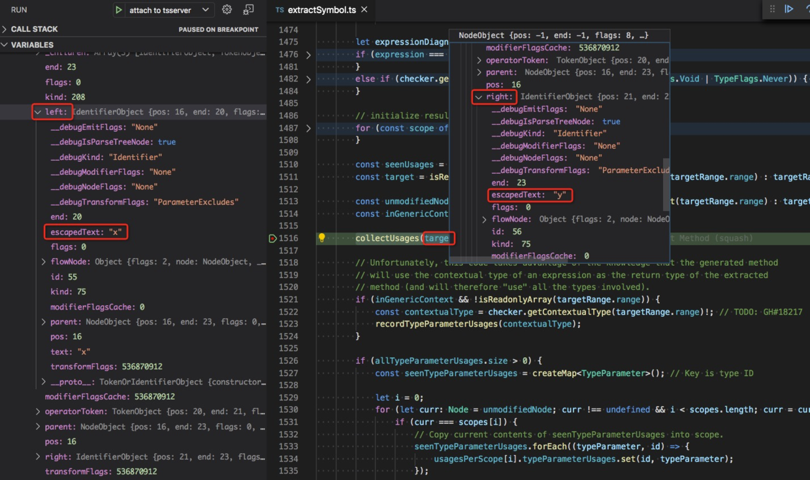Screen dimensions: 810x480
Task: Expand the right: IdentifierObject tree item
Action: [478, 97]
